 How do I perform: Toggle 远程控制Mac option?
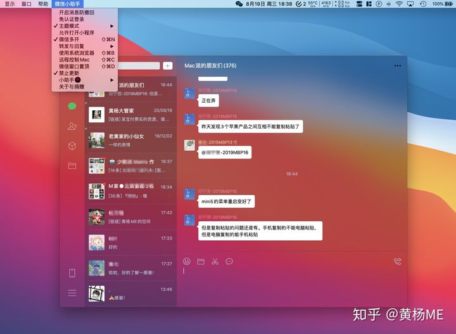(x=85, y=60)
